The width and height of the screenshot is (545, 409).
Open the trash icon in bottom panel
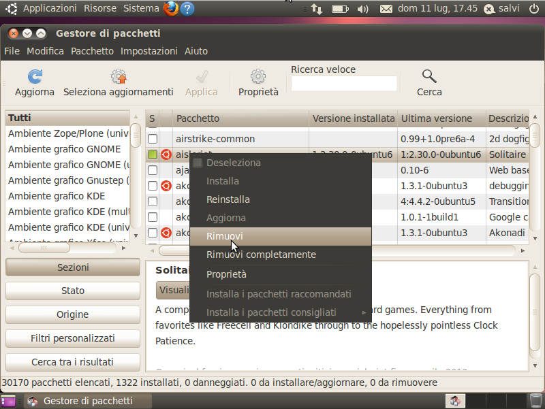tap(536, 401)
